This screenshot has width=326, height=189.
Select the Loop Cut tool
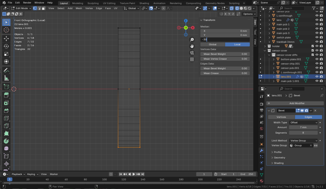click(x=6, y=118)
